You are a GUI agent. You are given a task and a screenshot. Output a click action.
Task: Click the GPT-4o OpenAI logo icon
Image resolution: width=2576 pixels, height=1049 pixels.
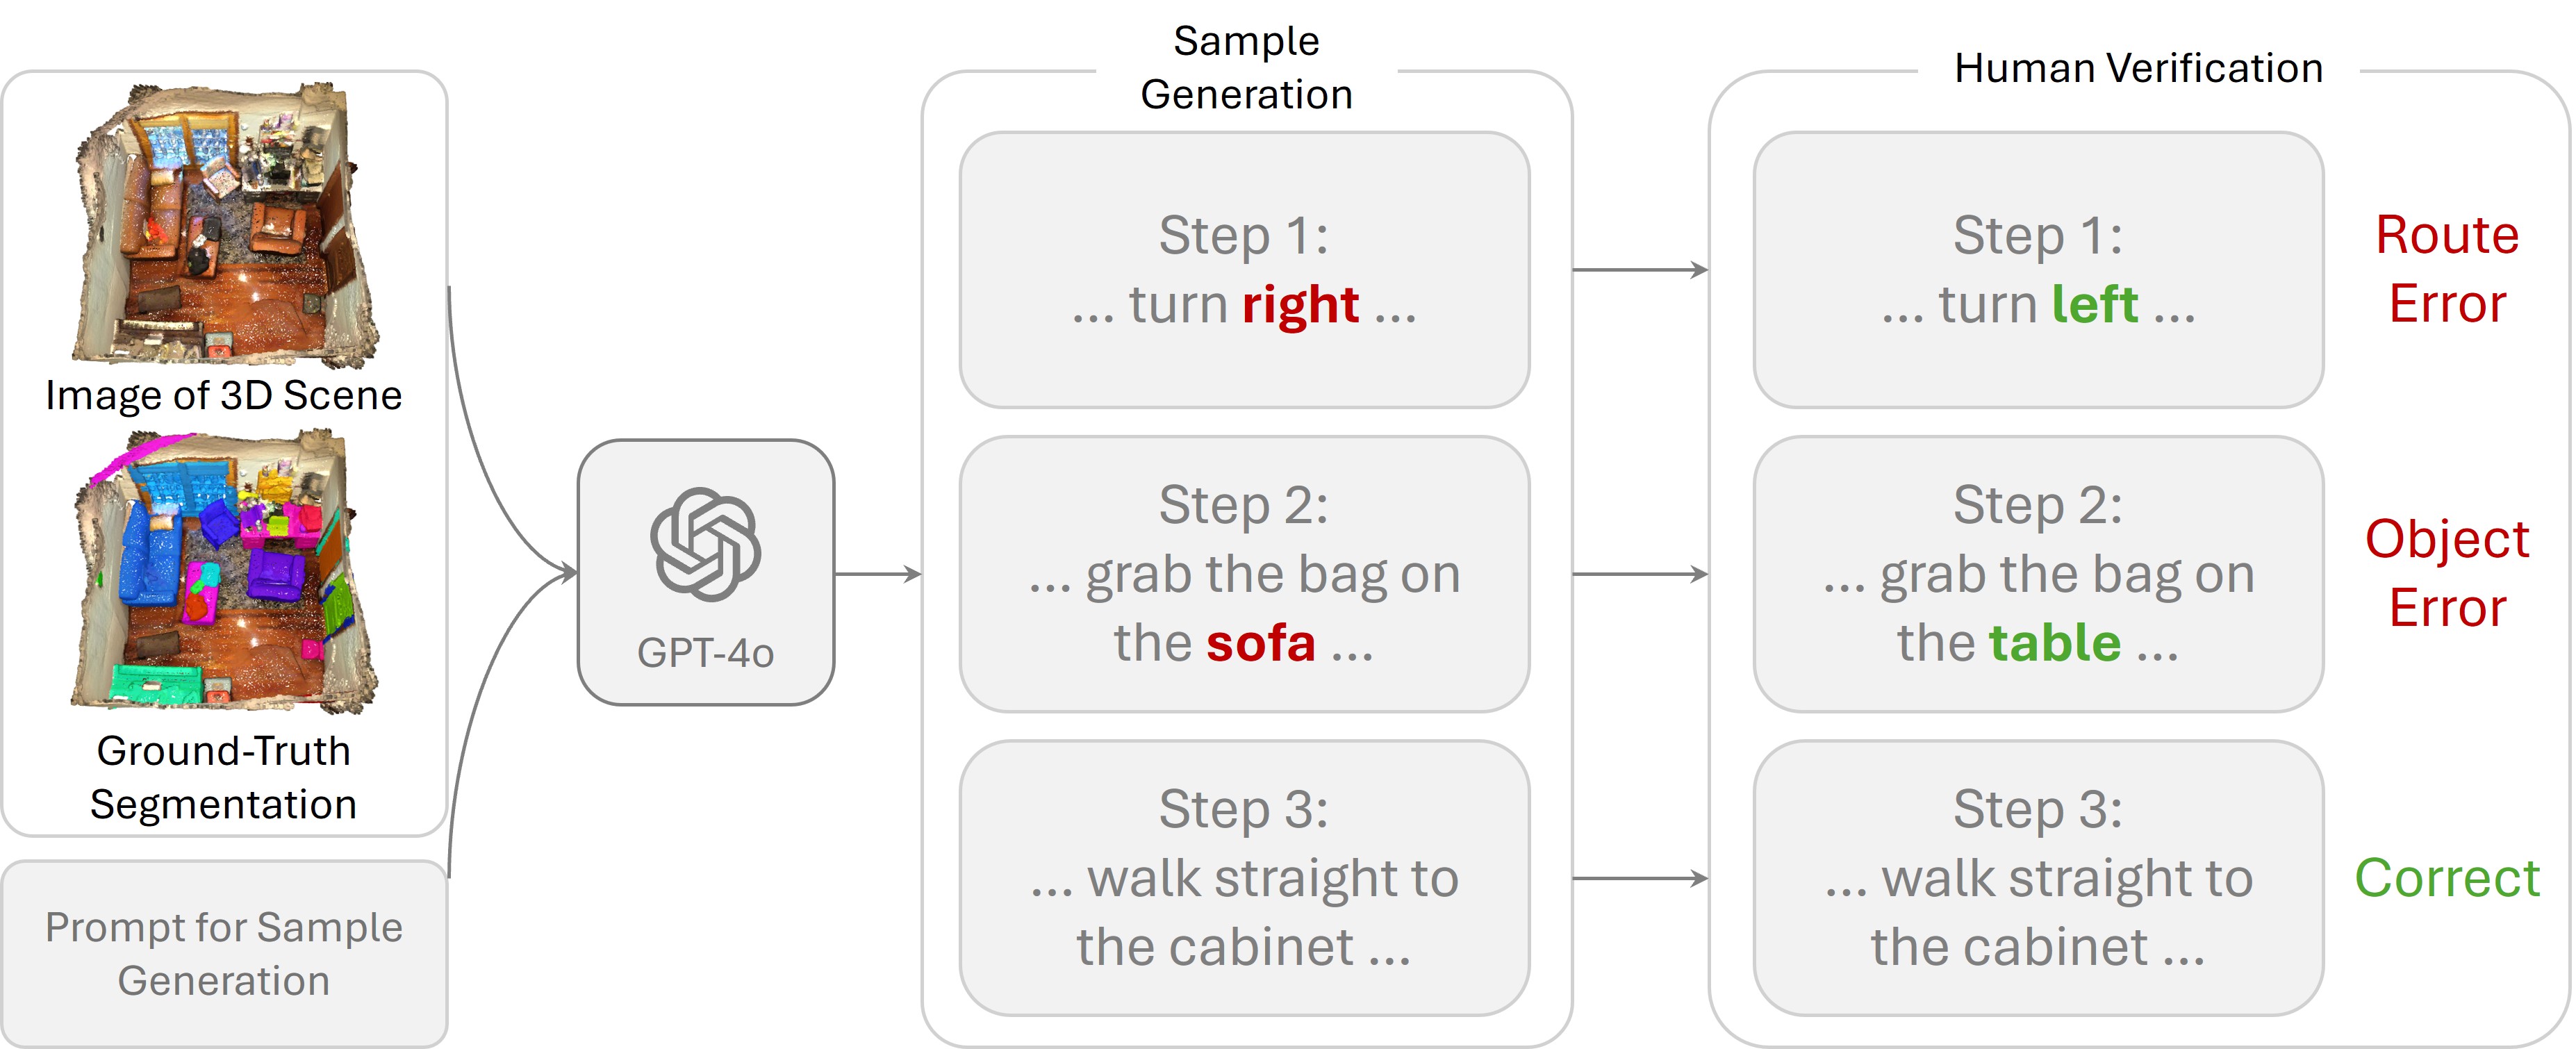(705, 545)
